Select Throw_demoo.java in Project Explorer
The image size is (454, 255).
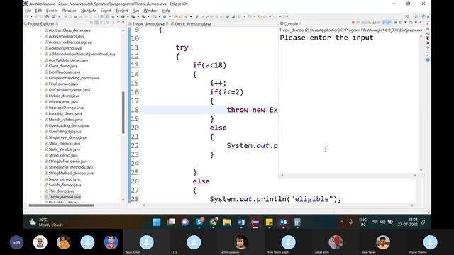pyautogui.click(x=65, y=197)
